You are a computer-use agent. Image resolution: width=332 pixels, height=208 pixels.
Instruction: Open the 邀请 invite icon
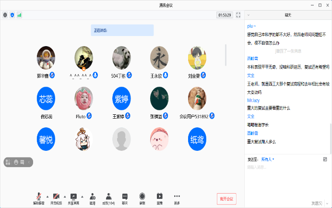tap(92, 198)
